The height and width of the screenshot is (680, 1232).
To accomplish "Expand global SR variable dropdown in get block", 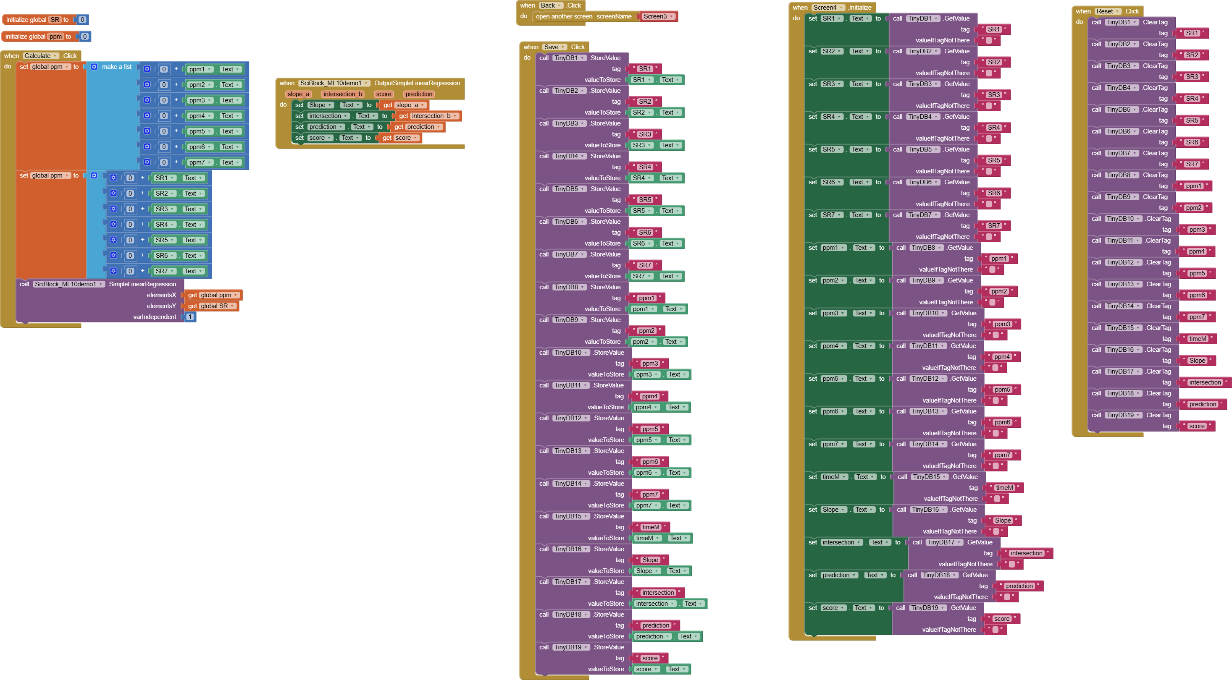I will (x=232, y=306).
